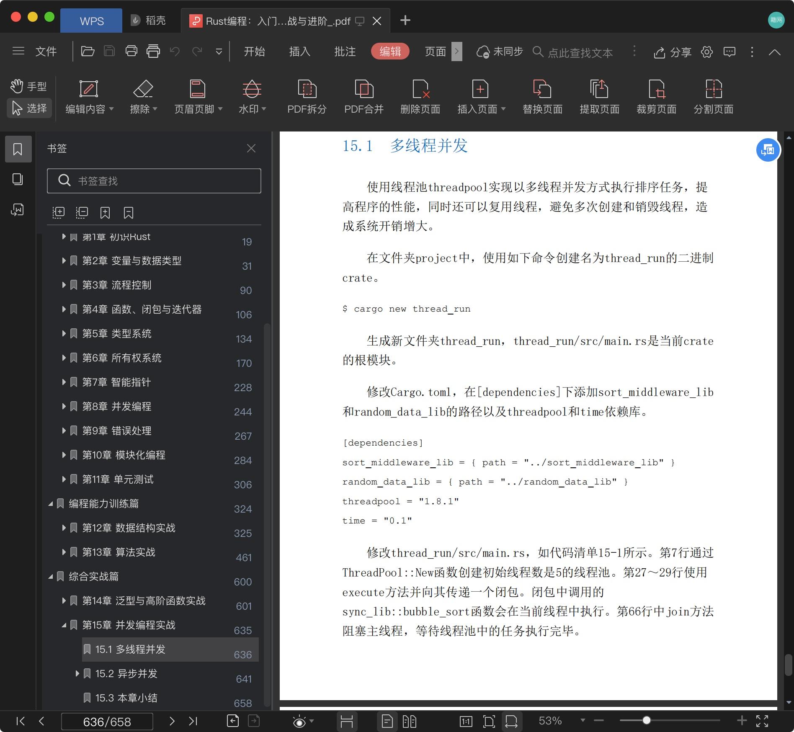Click the Save icon
Image resolution: width=794 pixels, height=732 pixels.
(x=109, y=51)
